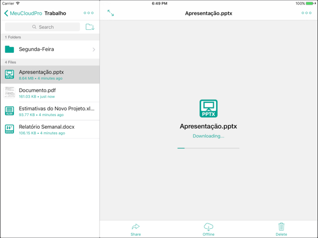
Task: Click the battery indicator in status bar
Action: pyautogui.click(x=310, y=3)
